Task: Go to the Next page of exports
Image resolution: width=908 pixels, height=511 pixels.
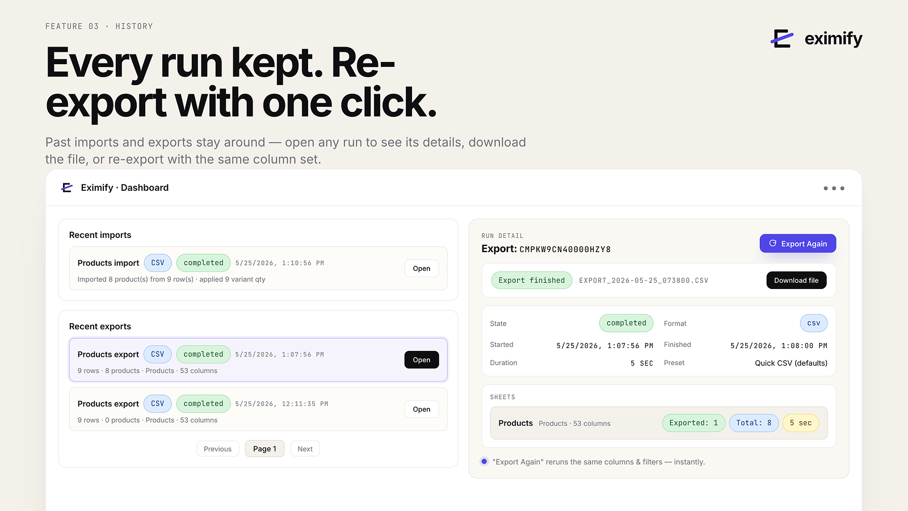Action: (305, 449)
